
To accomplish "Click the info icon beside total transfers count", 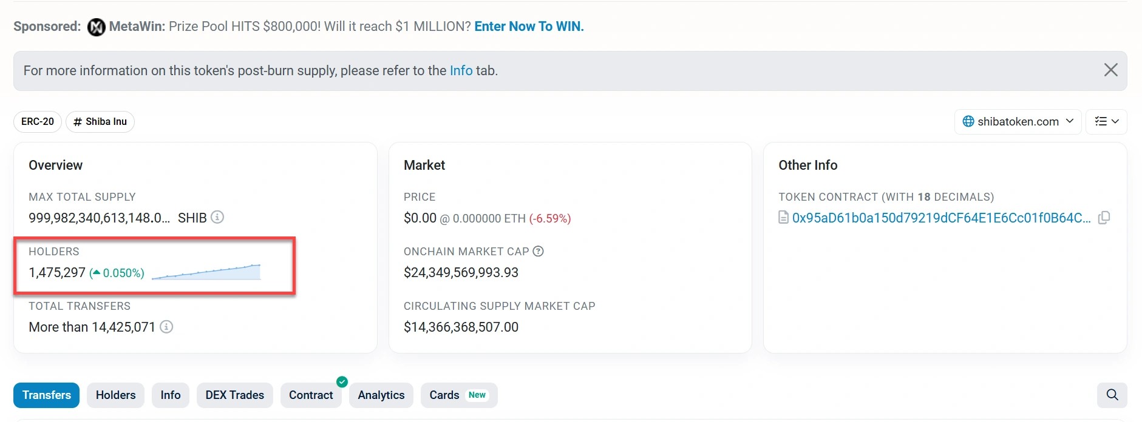I will (167, 327).
